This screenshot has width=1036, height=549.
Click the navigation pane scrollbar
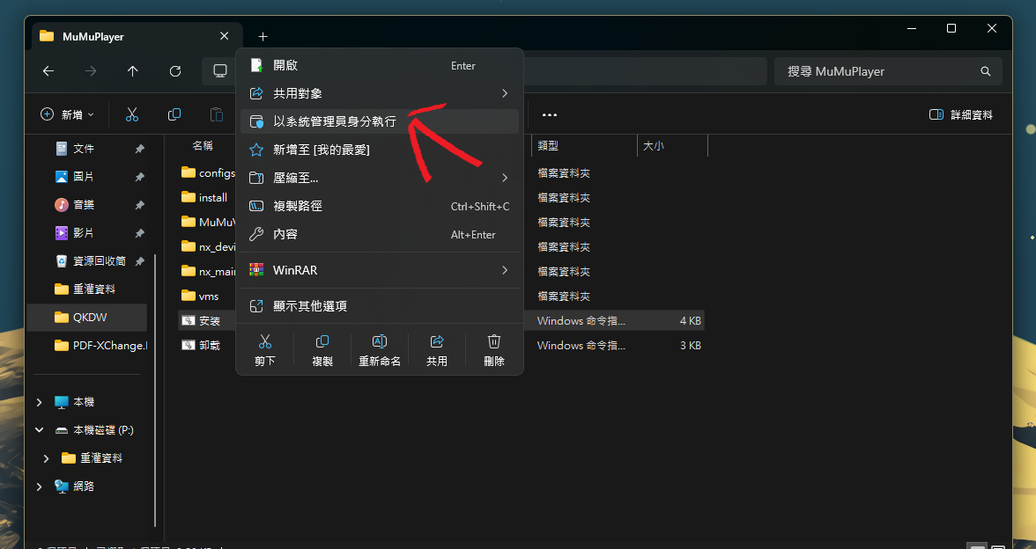155,391
